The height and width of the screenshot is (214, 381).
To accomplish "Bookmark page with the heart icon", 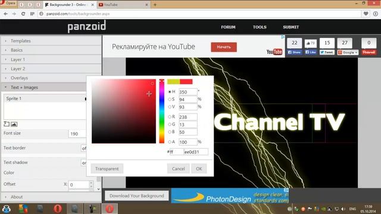I will coord(366,14).
